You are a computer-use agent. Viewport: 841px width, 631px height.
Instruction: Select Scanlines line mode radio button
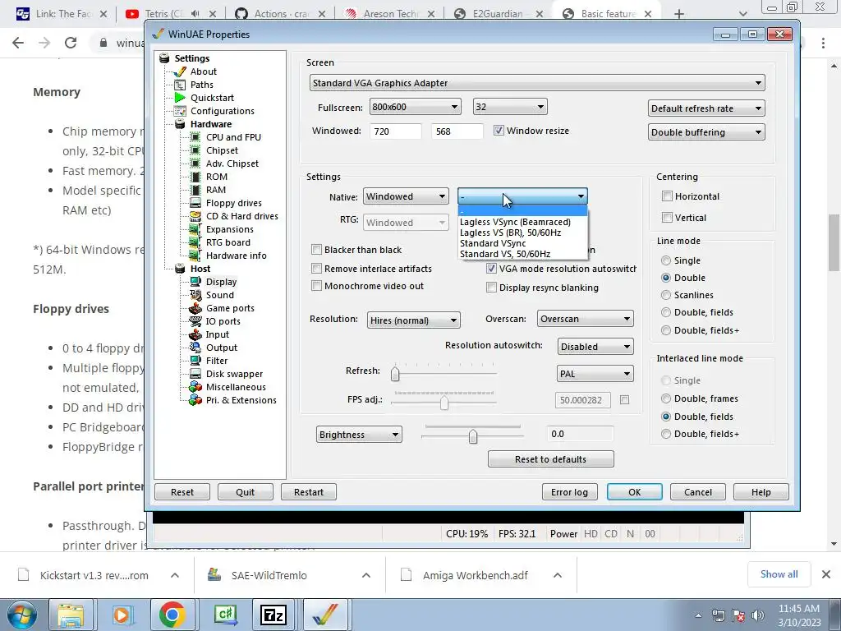tap(666, 295)
